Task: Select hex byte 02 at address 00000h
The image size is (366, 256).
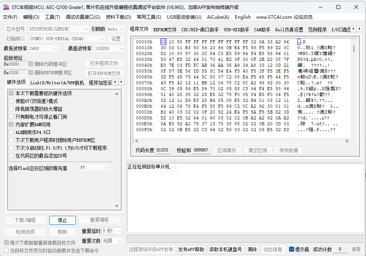Action: pos(163,42)
